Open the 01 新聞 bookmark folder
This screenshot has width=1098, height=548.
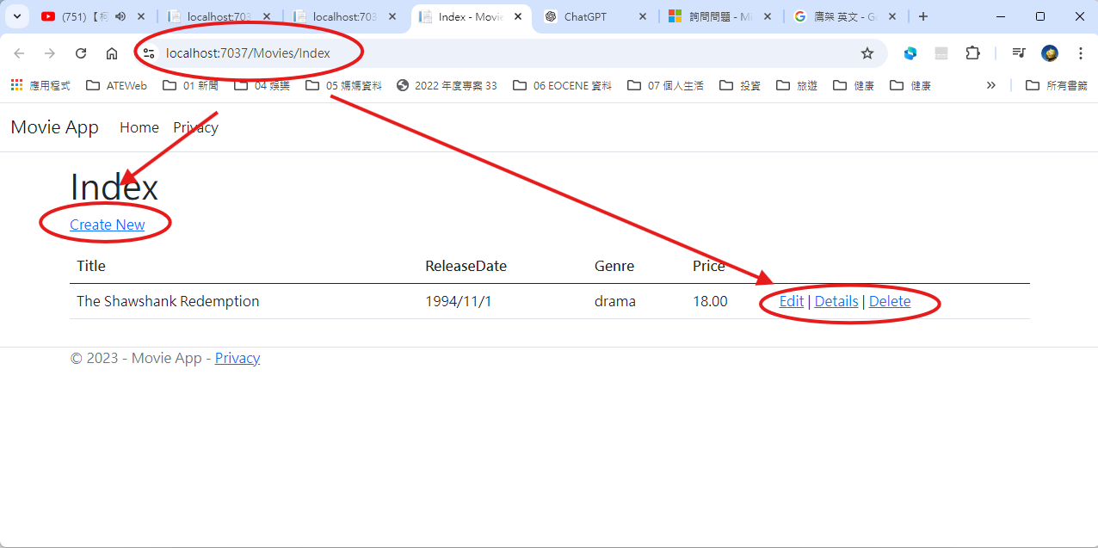190,85
